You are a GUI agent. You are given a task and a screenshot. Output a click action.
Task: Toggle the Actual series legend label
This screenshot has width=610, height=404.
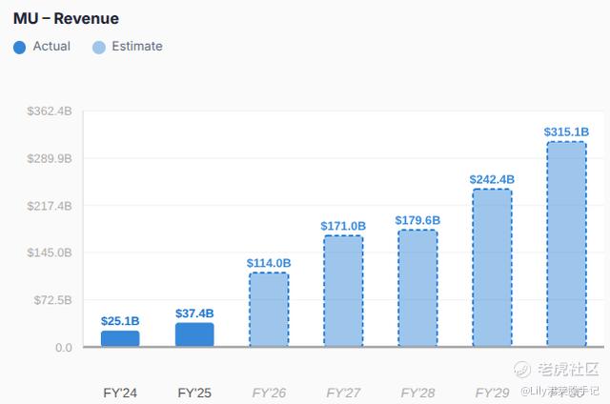tap(51, 47)
